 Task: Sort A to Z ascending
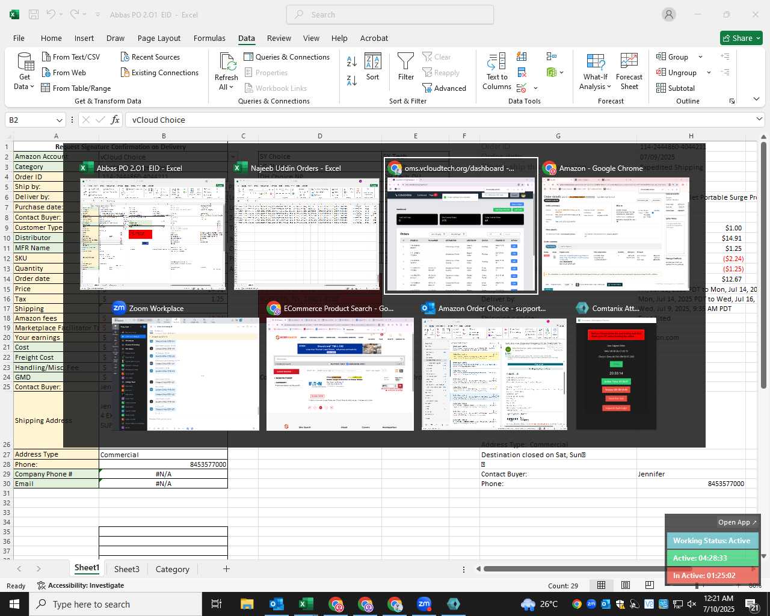352,61
